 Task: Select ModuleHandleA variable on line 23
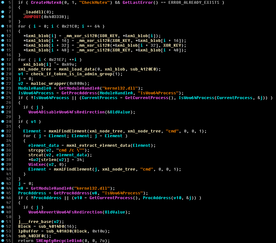pos(35,88)
